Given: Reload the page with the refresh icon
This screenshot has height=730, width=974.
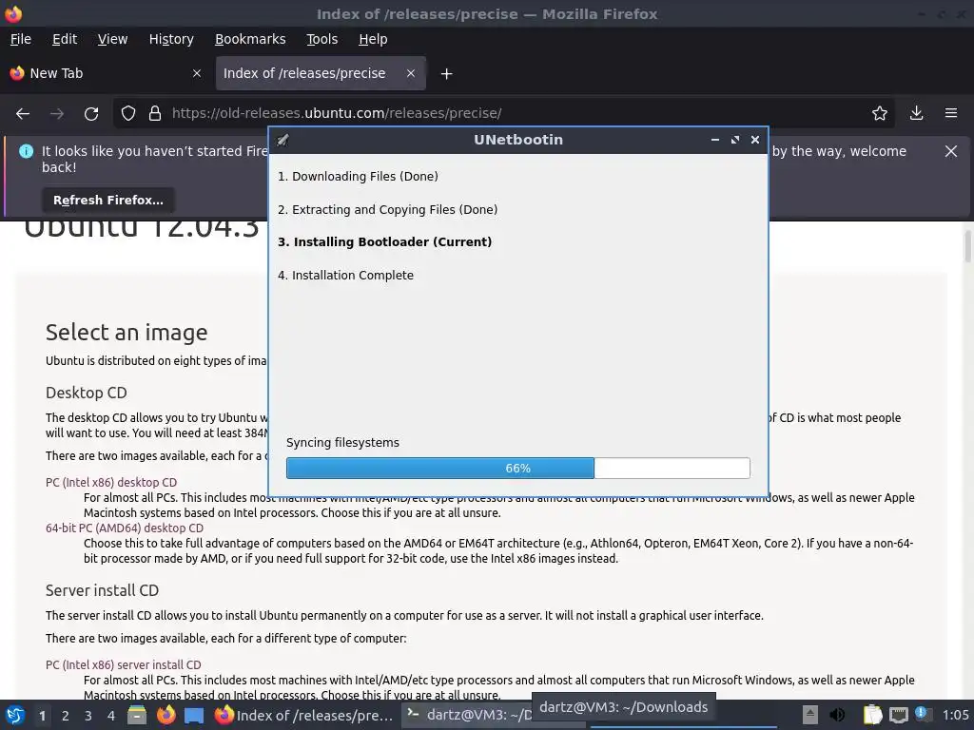Looking at the screenshot, I should (x=91, y=114).
